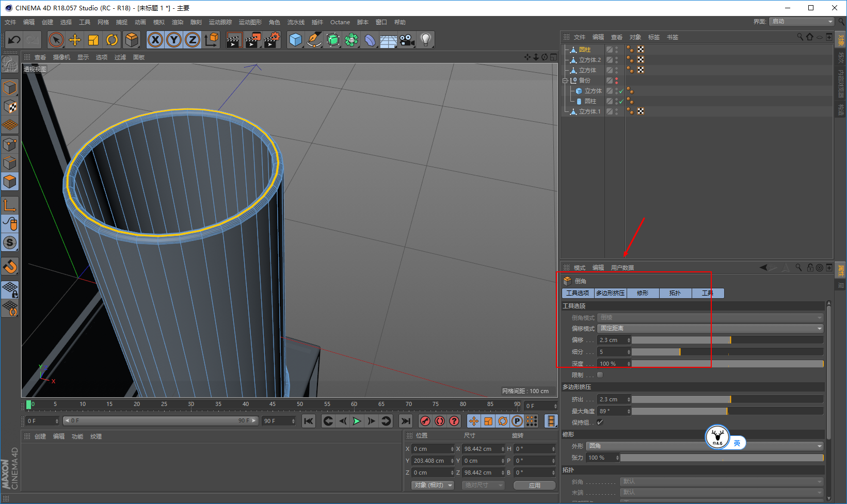Add a Camera object
847x504 pixels.
407,40
